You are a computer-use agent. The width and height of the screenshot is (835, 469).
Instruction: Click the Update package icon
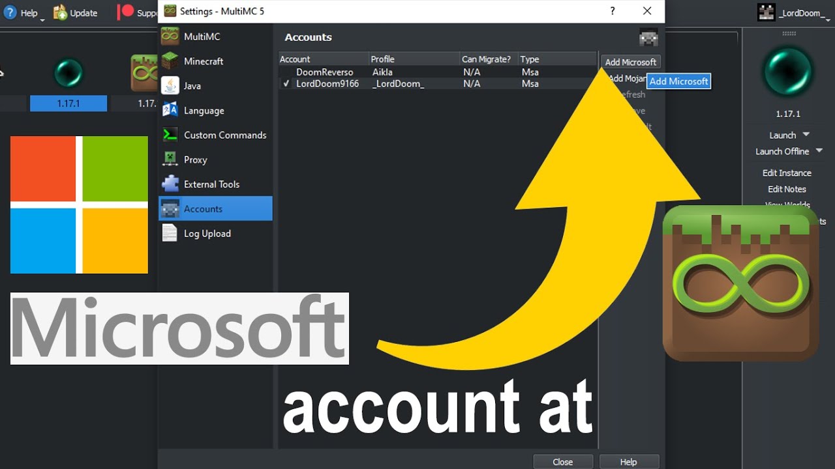click(60, 12)
